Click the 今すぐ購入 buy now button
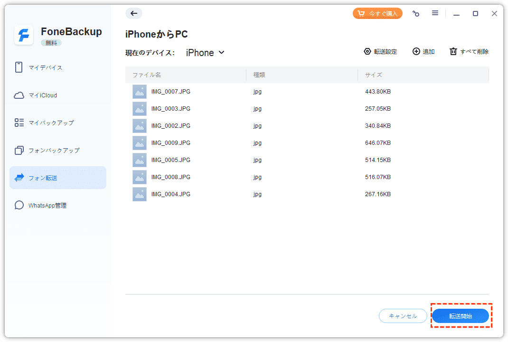 click(377, 13)
